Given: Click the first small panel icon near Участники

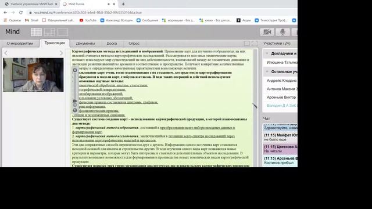Looking at the screenshot, I should [x=246, y=44].
